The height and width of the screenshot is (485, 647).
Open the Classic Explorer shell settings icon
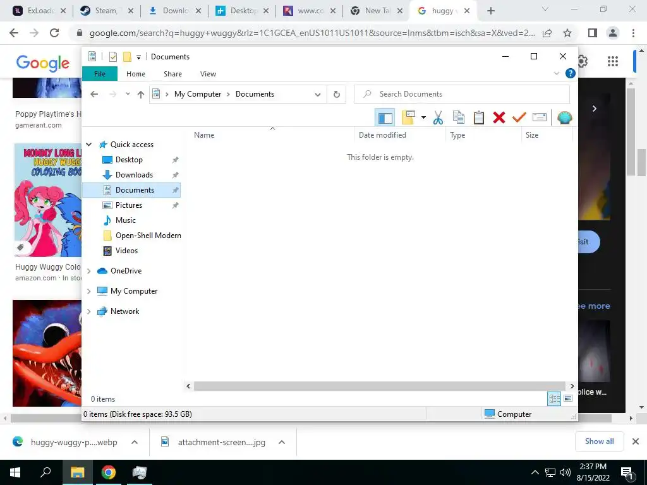pyautogui.click(x=564, y=117)
